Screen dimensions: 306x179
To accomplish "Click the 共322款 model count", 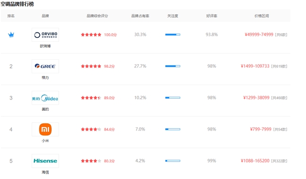I will click(279, 161).
